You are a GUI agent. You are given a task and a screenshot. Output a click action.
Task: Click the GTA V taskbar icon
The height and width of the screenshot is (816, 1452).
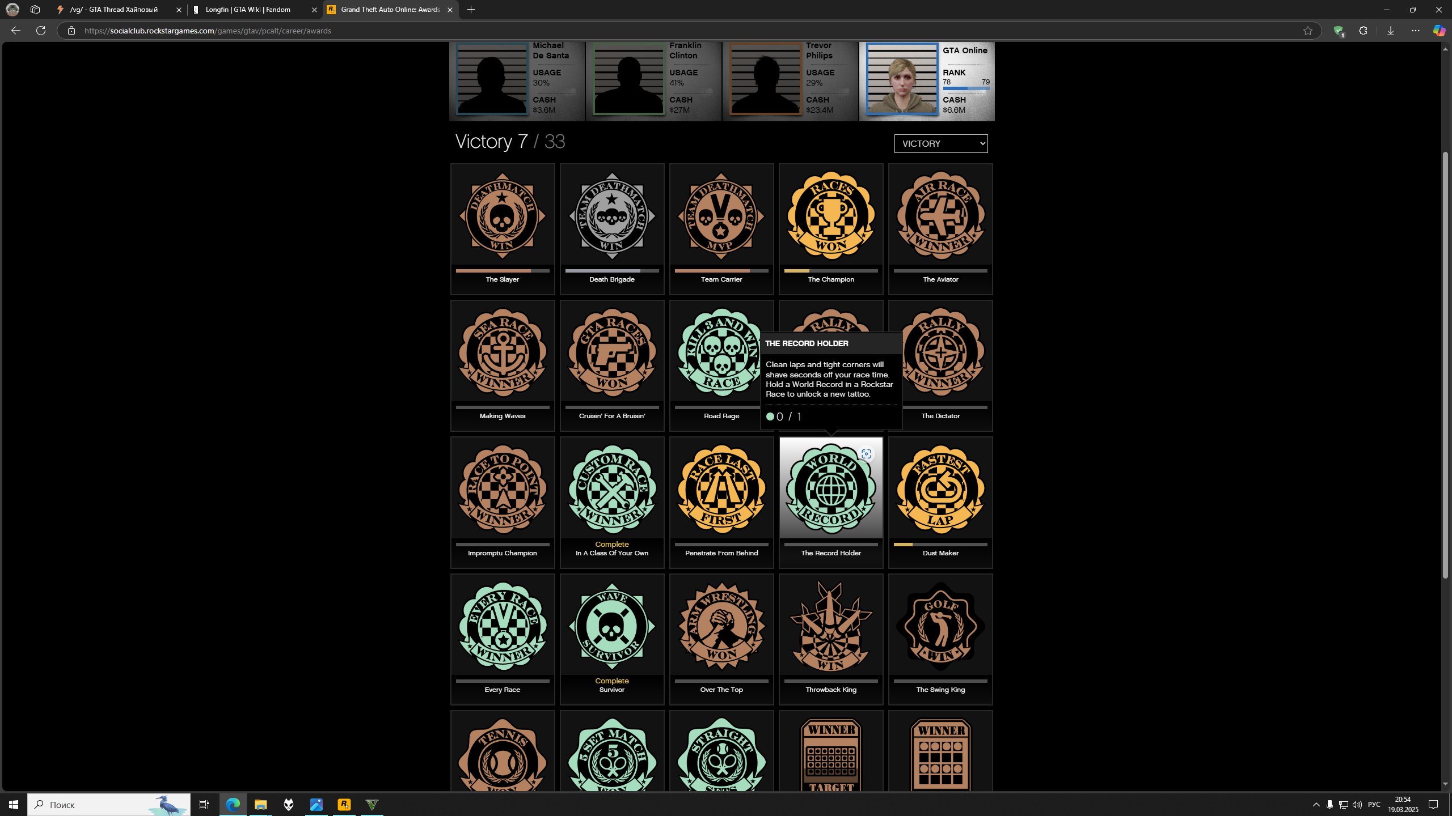click(372, 804)
